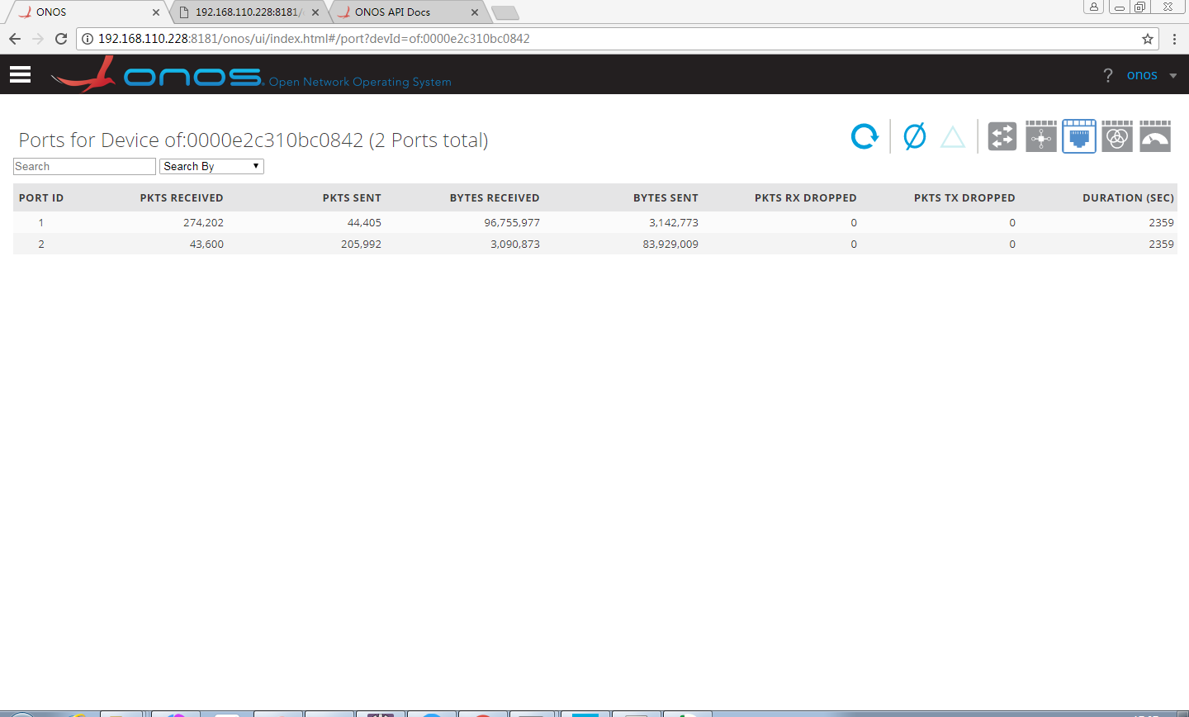Screen dimensions: 1189x717
Task: View site information icon in address bar
Action: pyautogui.click(x=88, y=39)
